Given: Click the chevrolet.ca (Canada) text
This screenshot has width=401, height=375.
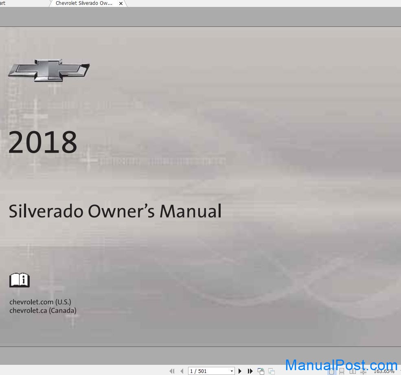Looking at the screenshot, I should coord(43,311).
